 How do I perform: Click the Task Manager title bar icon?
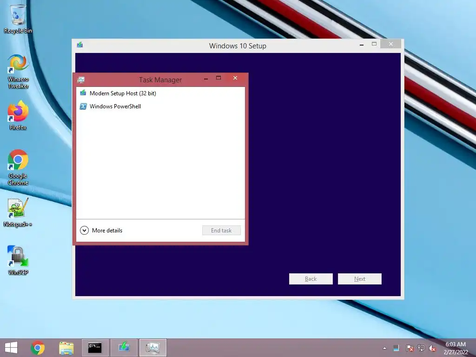tap(81, 80)
